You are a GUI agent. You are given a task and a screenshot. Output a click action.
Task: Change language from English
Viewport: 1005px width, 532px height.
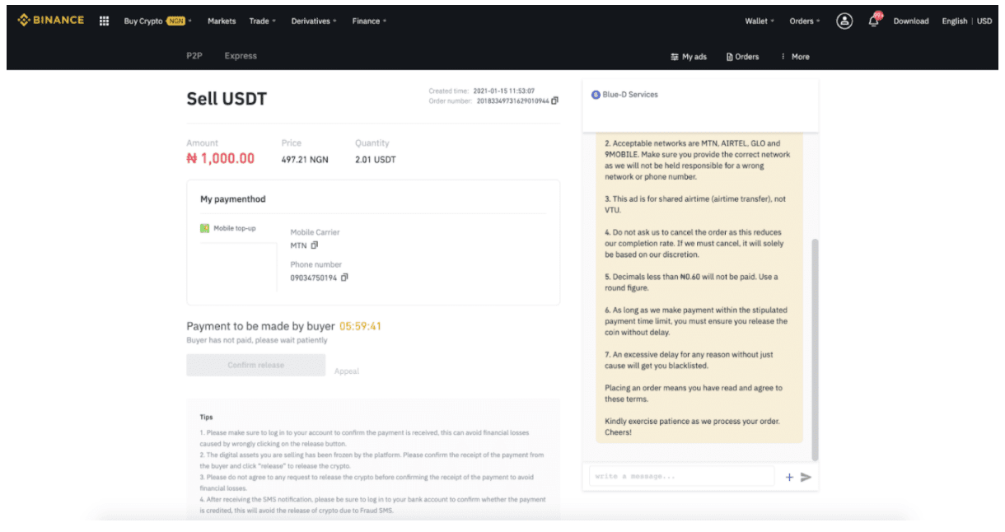(955, 21)
